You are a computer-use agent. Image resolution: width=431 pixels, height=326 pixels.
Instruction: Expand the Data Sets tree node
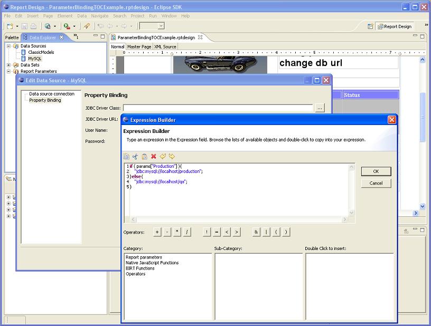tap(9, 65)
